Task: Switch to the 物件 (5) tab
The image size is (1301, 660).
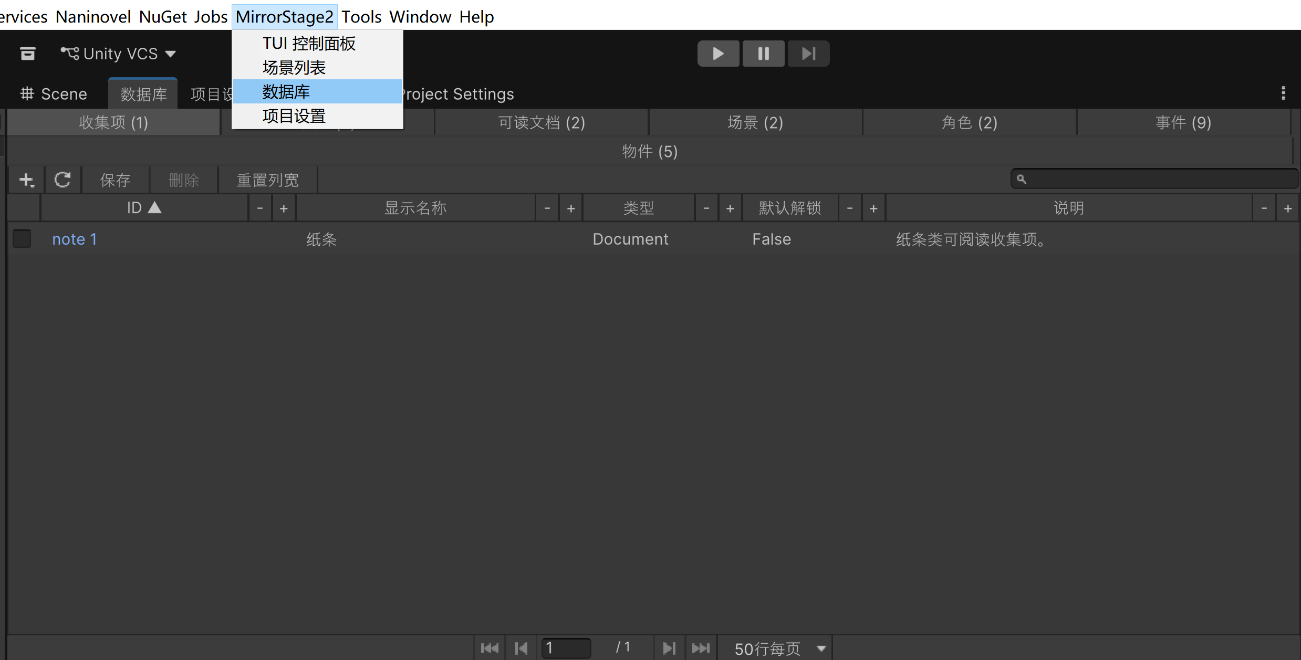Action: coord(650,151)
